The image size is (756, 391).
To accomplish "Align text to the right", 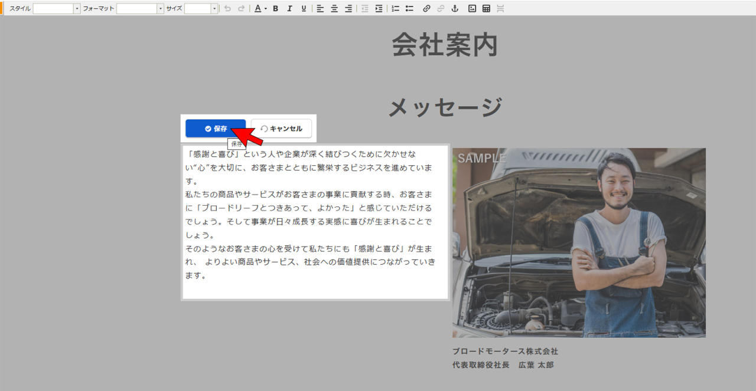I will click(348, 9).
